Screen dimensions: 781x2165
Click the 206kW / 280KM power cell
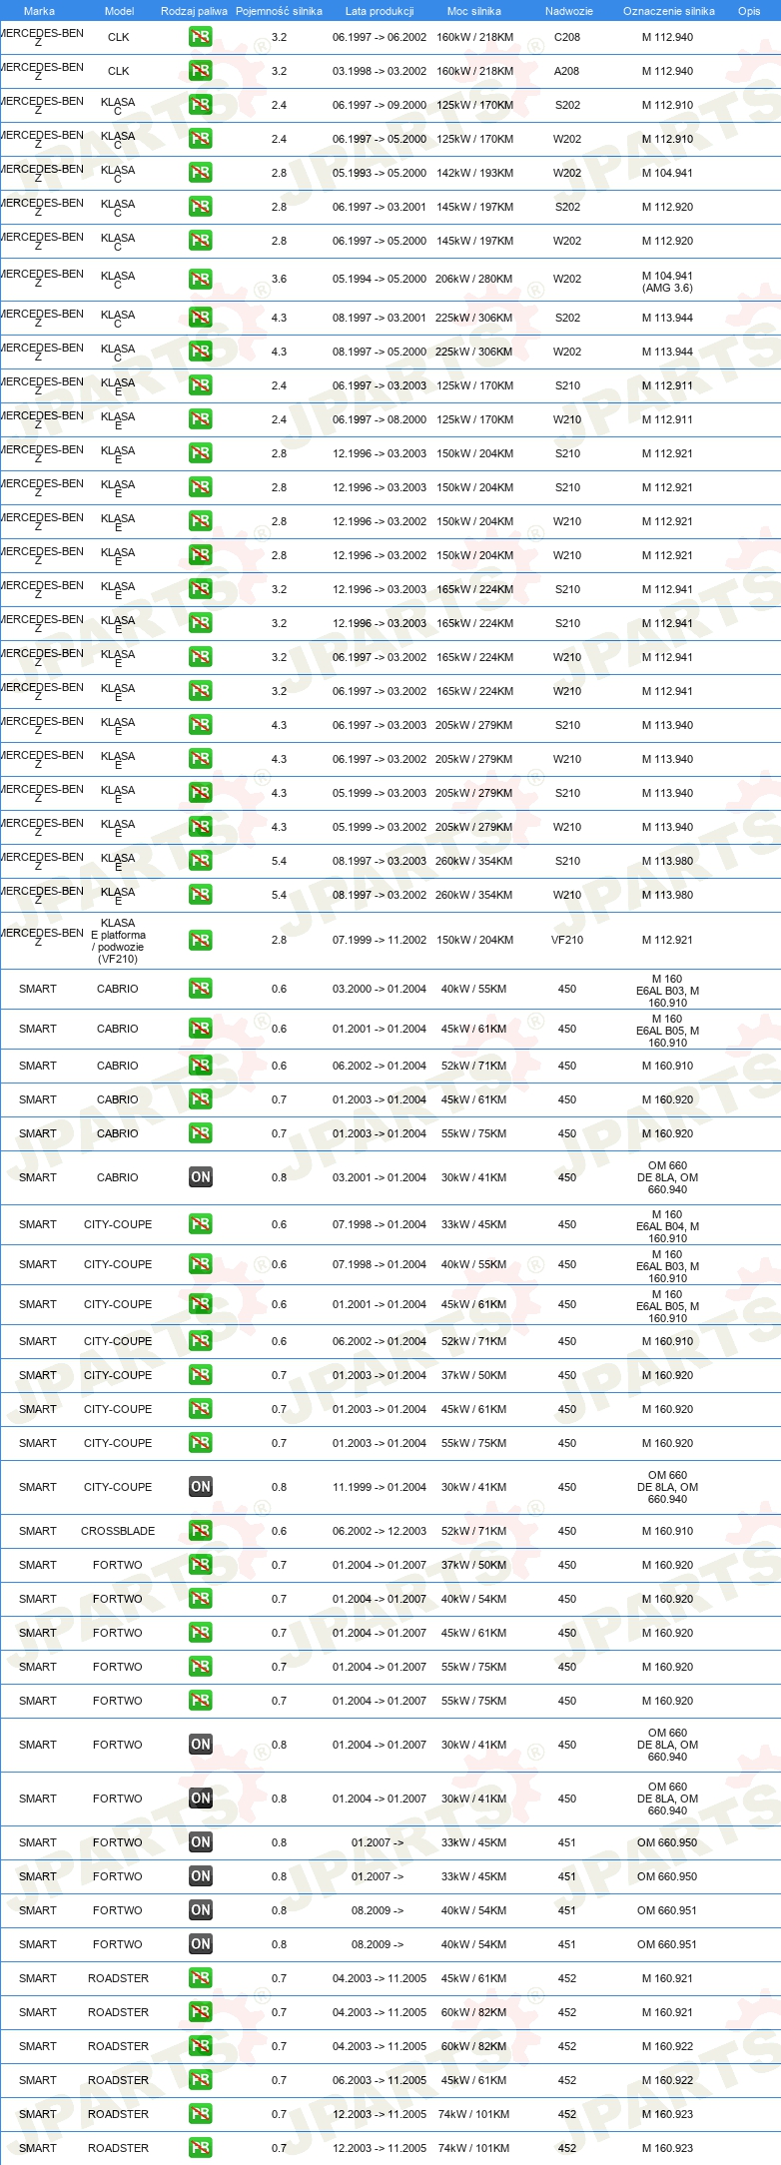coord(473,279)
